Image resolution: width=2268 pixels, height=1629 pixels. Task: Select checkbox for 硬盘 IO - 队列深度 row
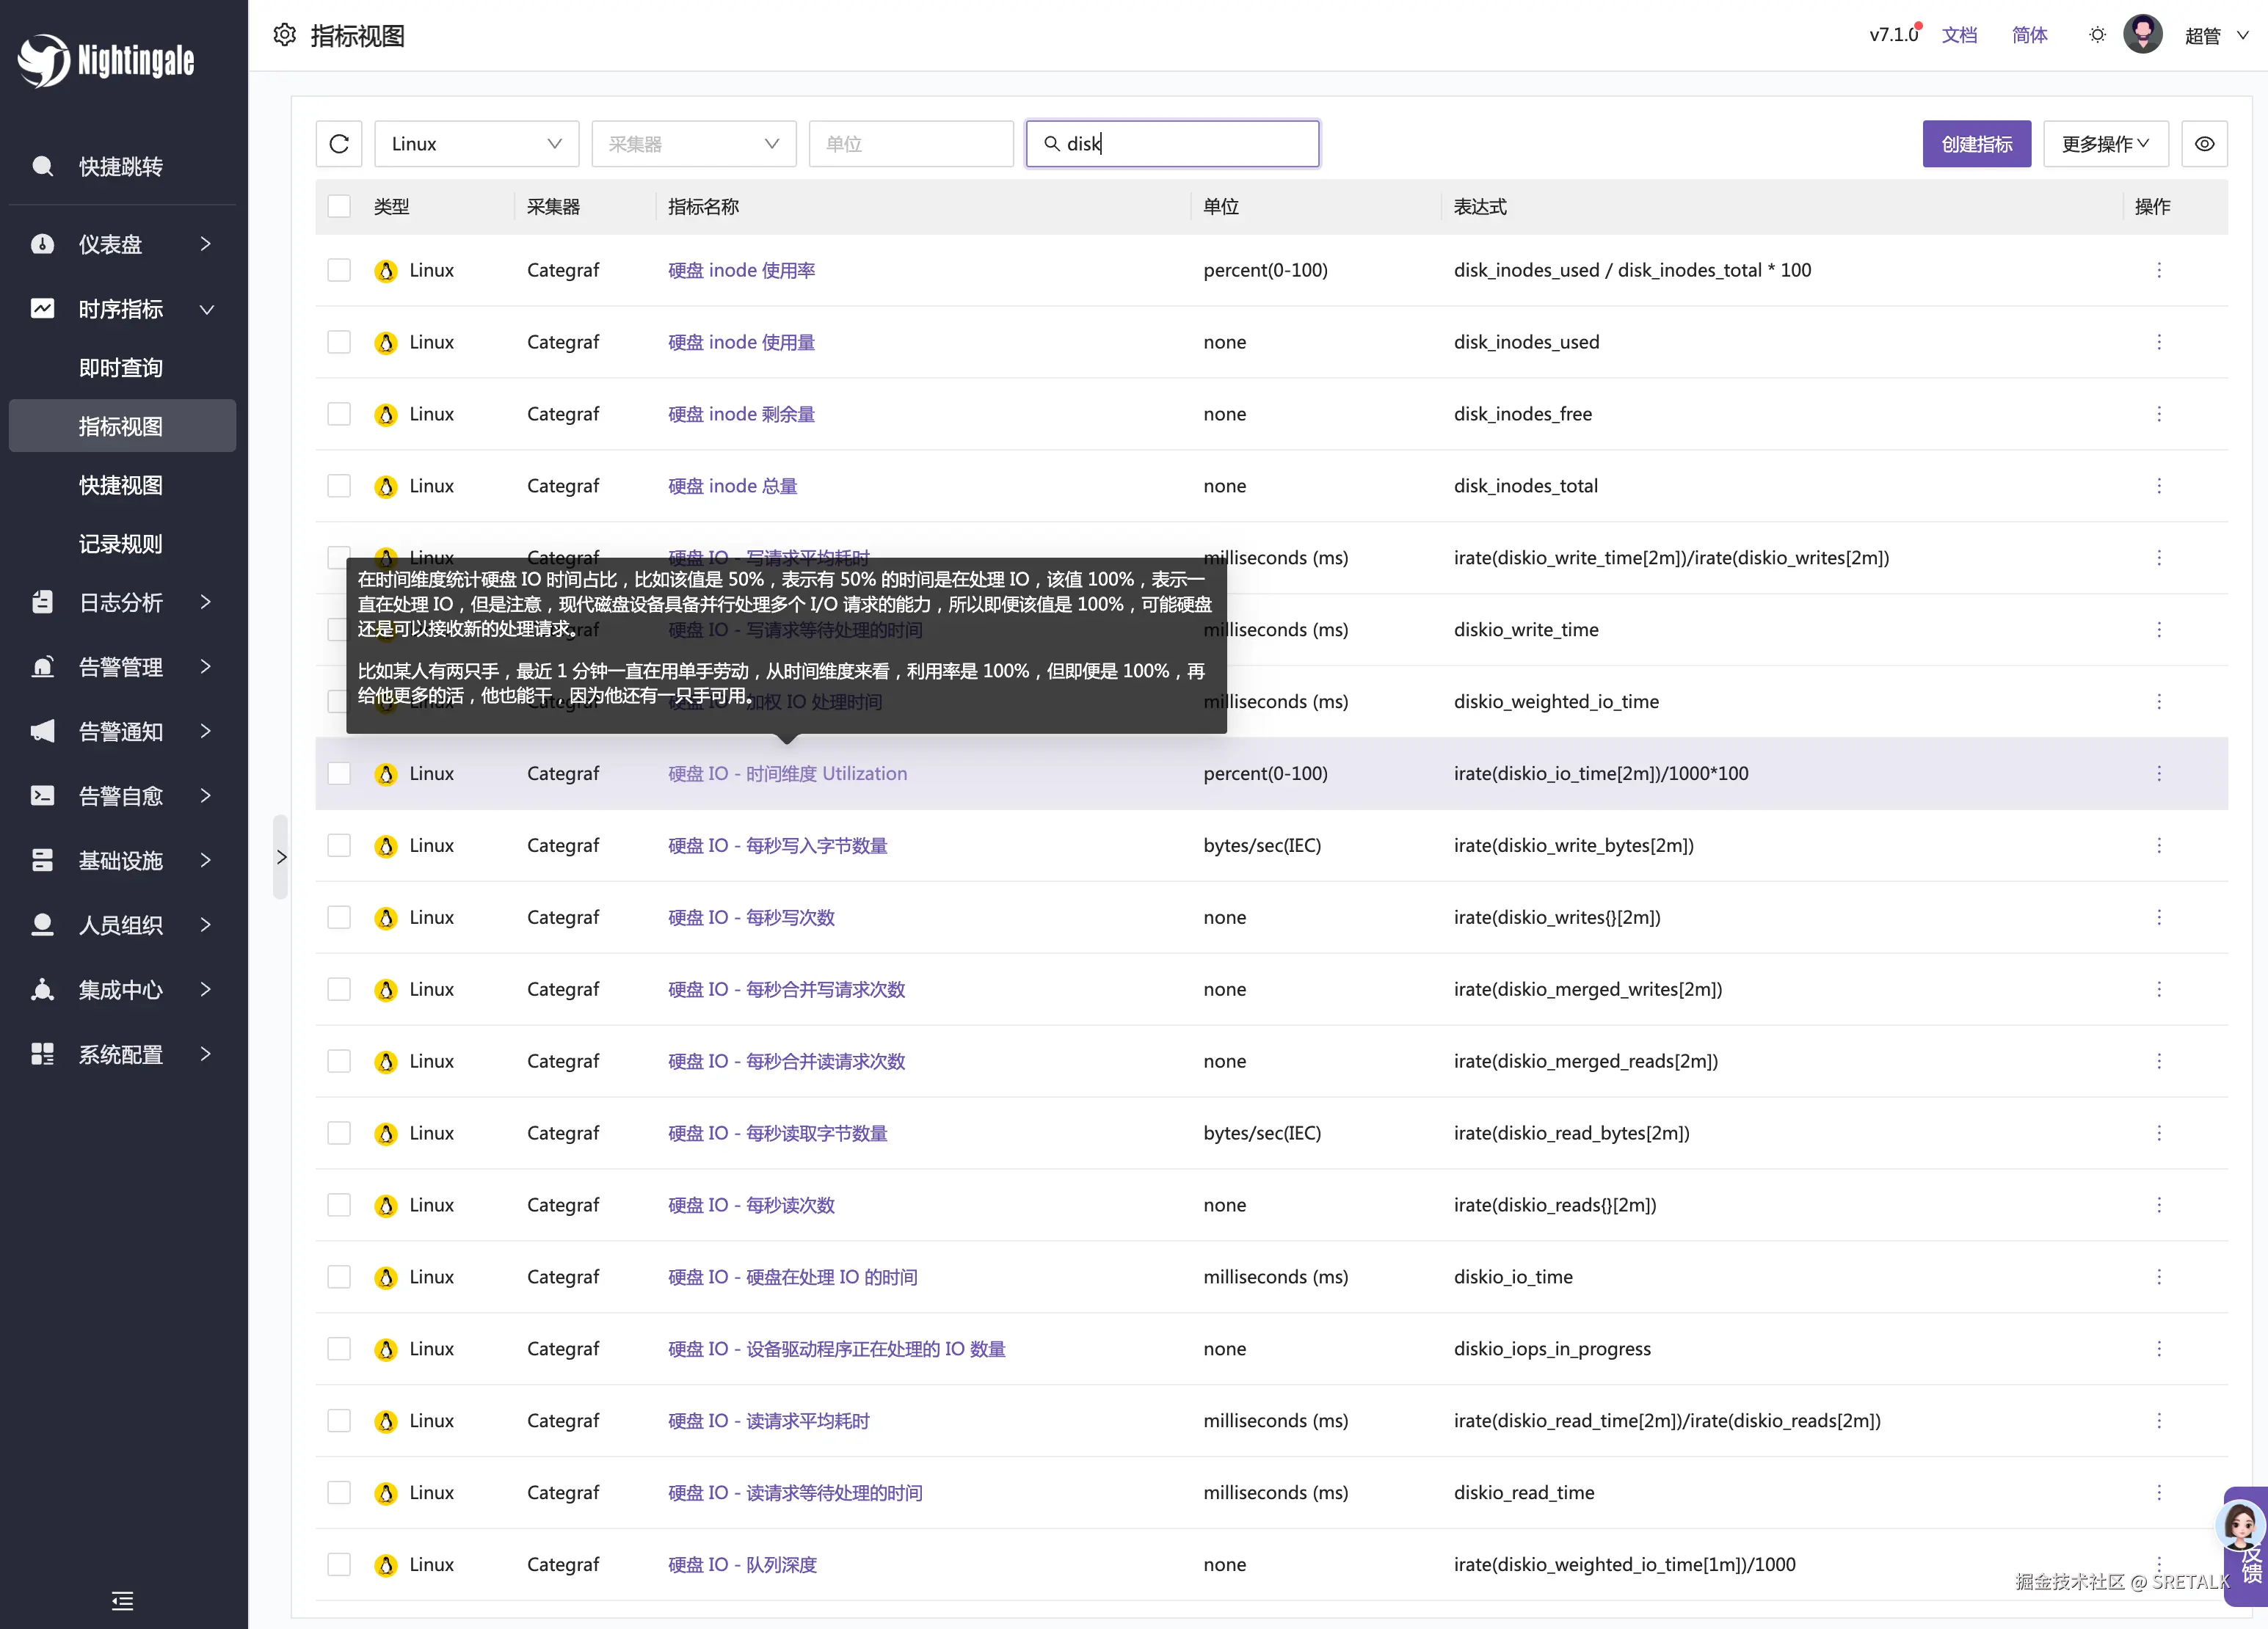339,1564
